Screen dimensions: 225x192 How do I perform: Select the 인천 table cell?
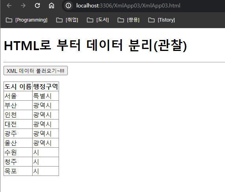[18, 115]
